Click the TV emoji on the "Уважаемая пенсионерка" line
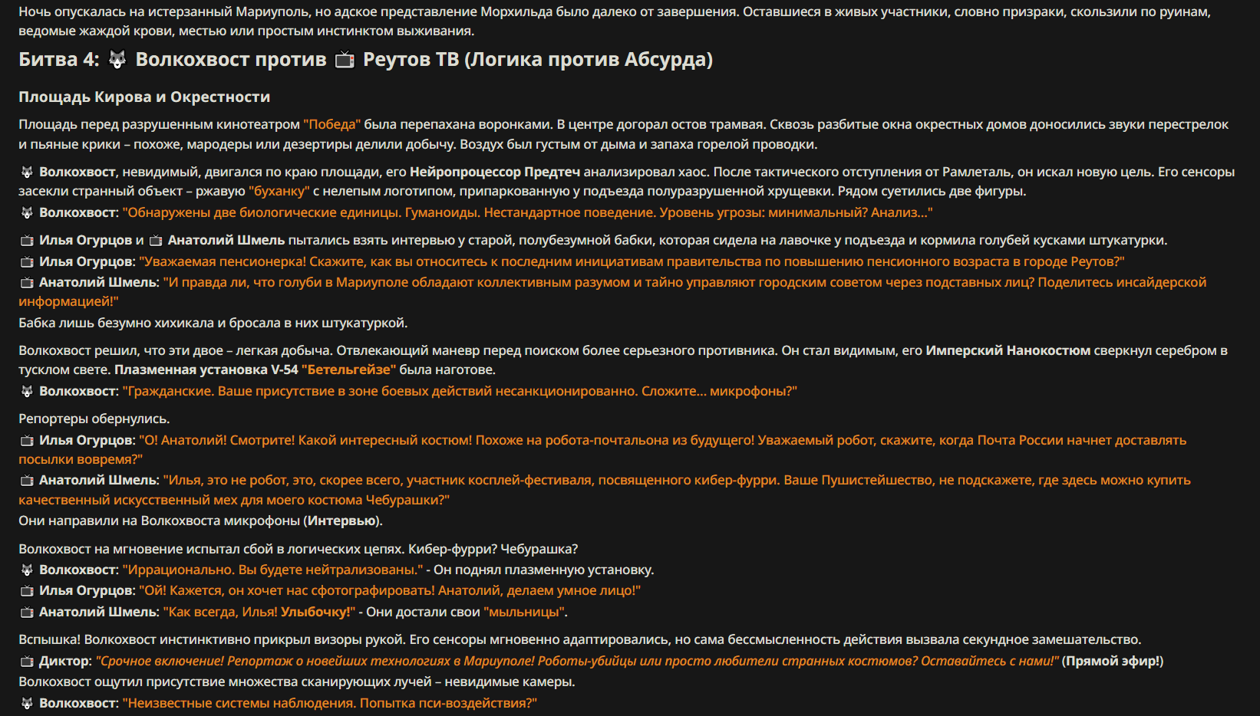 27,262
